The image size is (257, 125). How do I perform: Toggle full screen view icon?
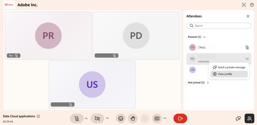pos(244,5)
